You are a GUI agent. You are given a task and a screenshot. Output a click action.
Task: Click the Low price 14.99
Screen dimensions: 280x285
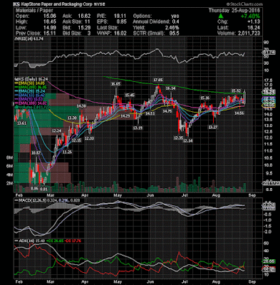pos(51,28)
